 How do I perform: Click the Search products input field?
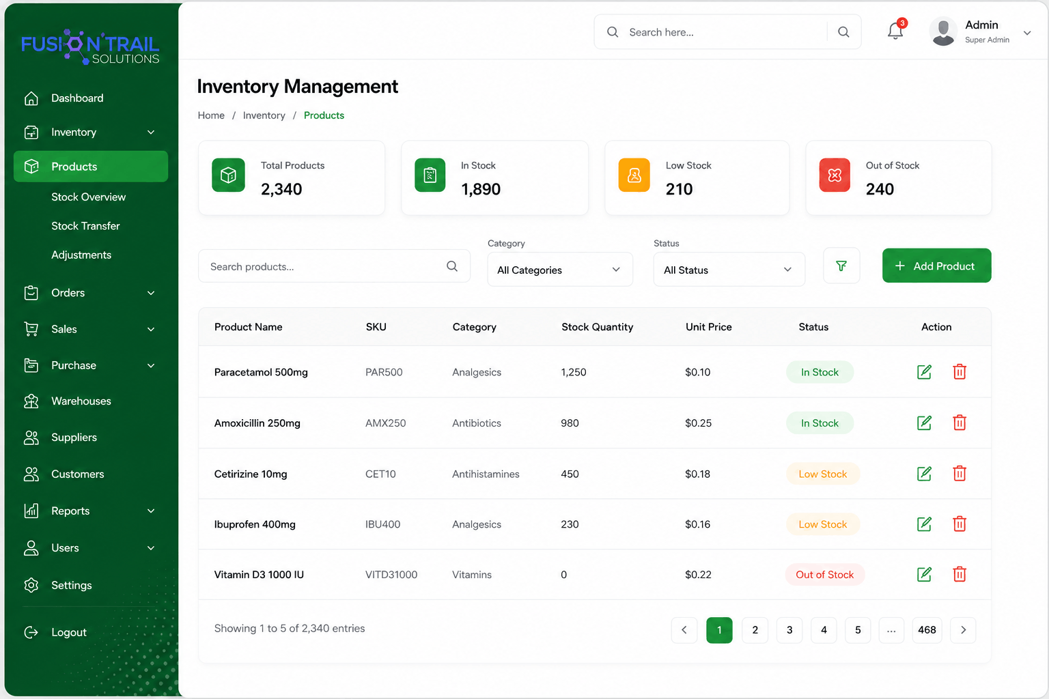(334, 266)
